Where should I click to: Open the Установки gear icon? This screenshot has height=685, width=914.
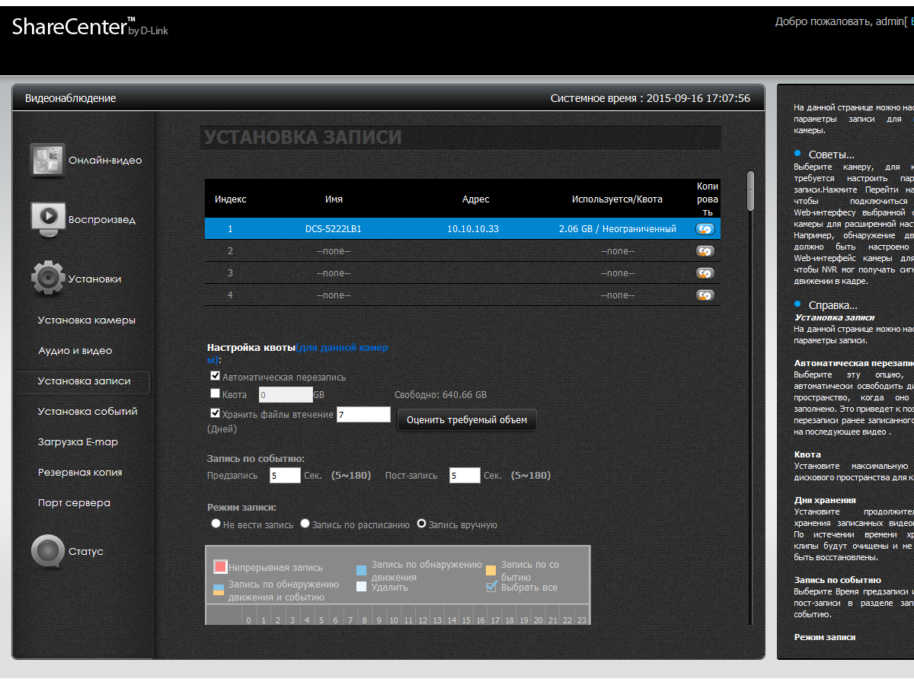[47, 279]
